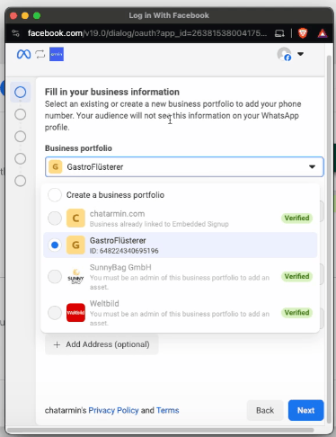Click the Meta logo icon
The height and width of the screenshot is (437, 336).
23,54
